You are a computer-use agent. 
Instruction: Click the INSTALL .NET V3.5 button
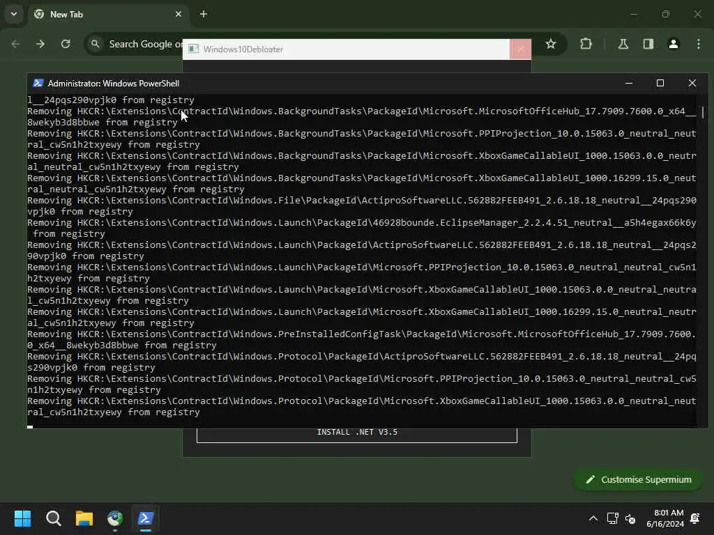tap(357, 434)
